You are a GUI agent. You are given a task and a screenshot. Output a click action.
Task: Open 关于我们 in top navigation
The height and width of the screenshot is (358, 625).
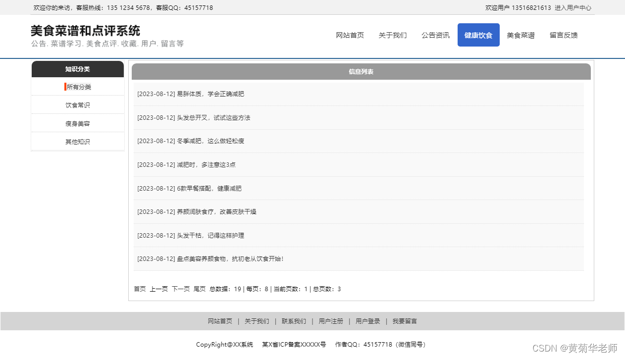(x=392, y=35)
